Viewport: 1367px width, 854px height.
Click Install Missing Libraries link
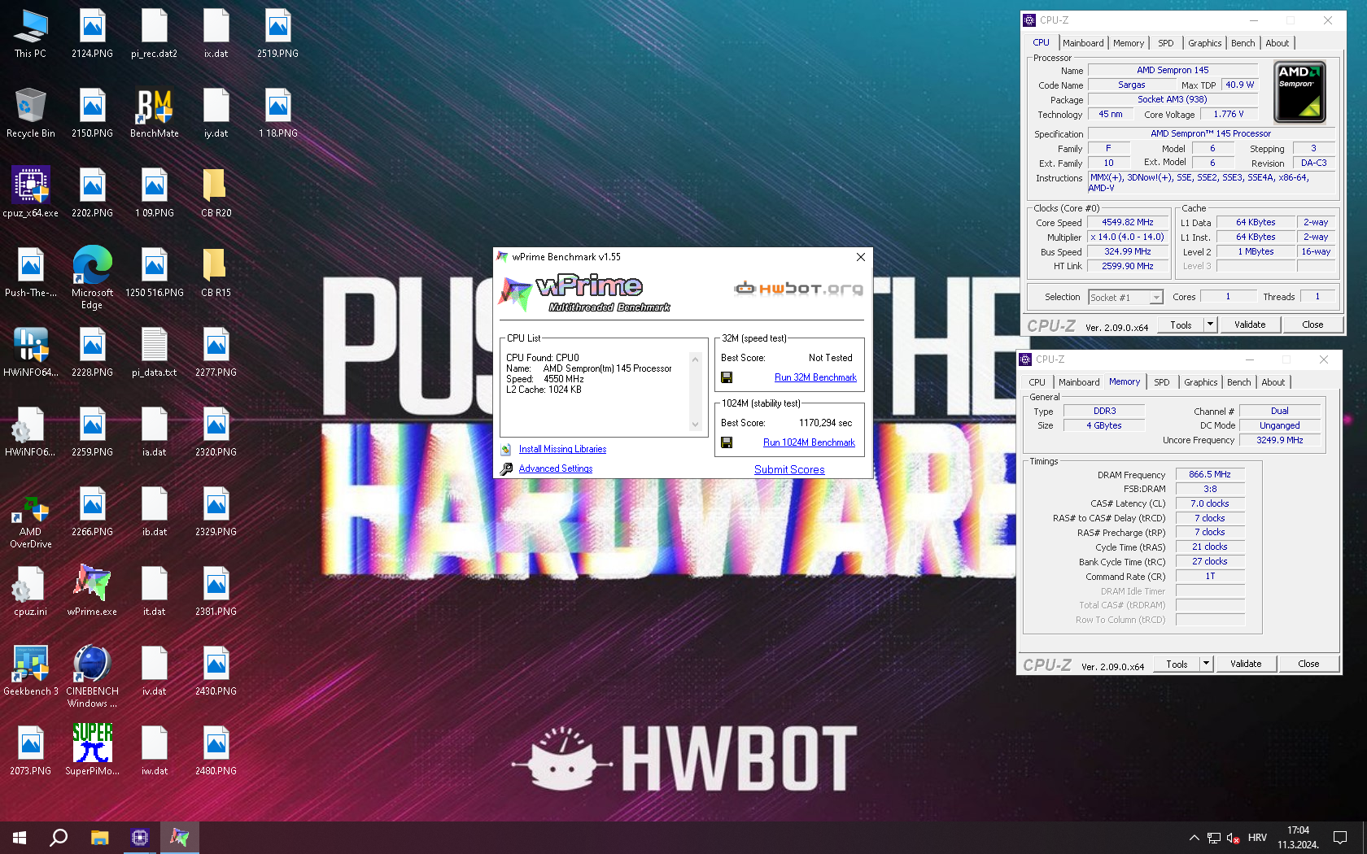point(562,449)
